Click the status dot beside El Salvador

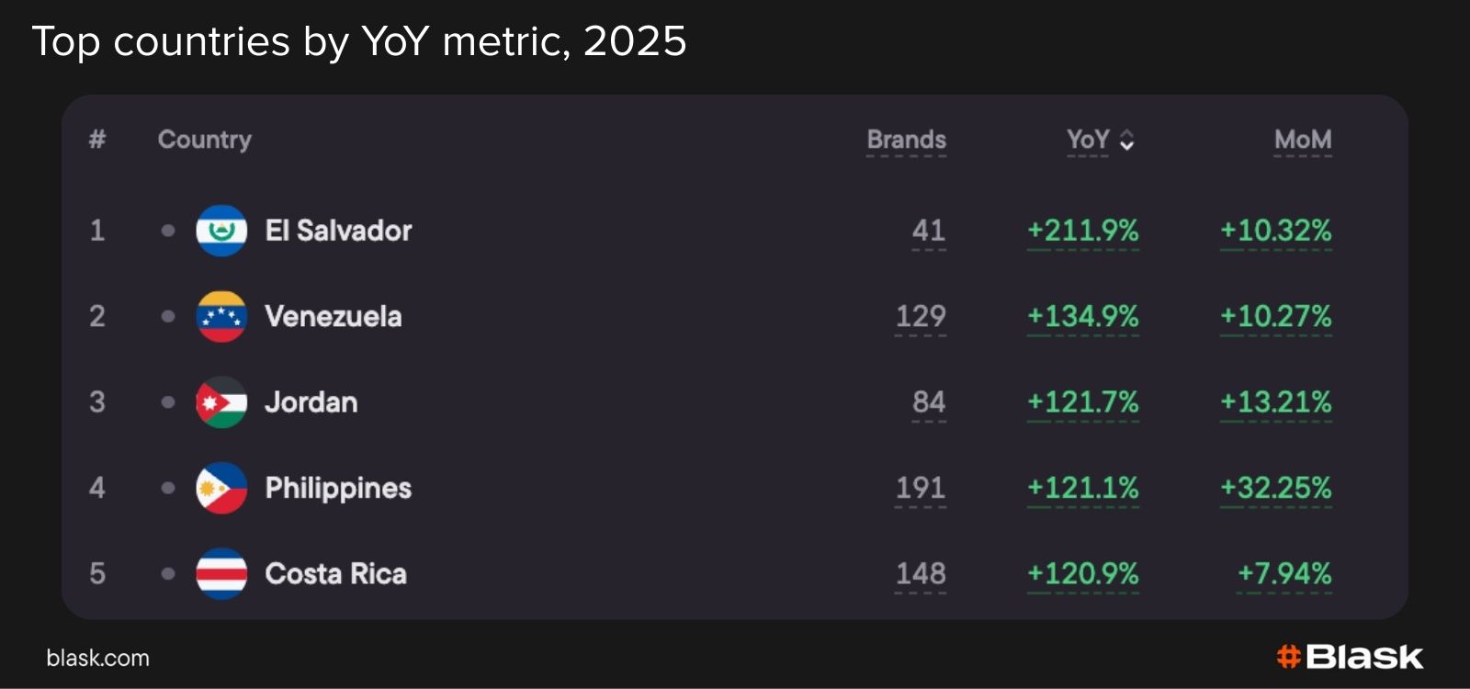[168, 231]
